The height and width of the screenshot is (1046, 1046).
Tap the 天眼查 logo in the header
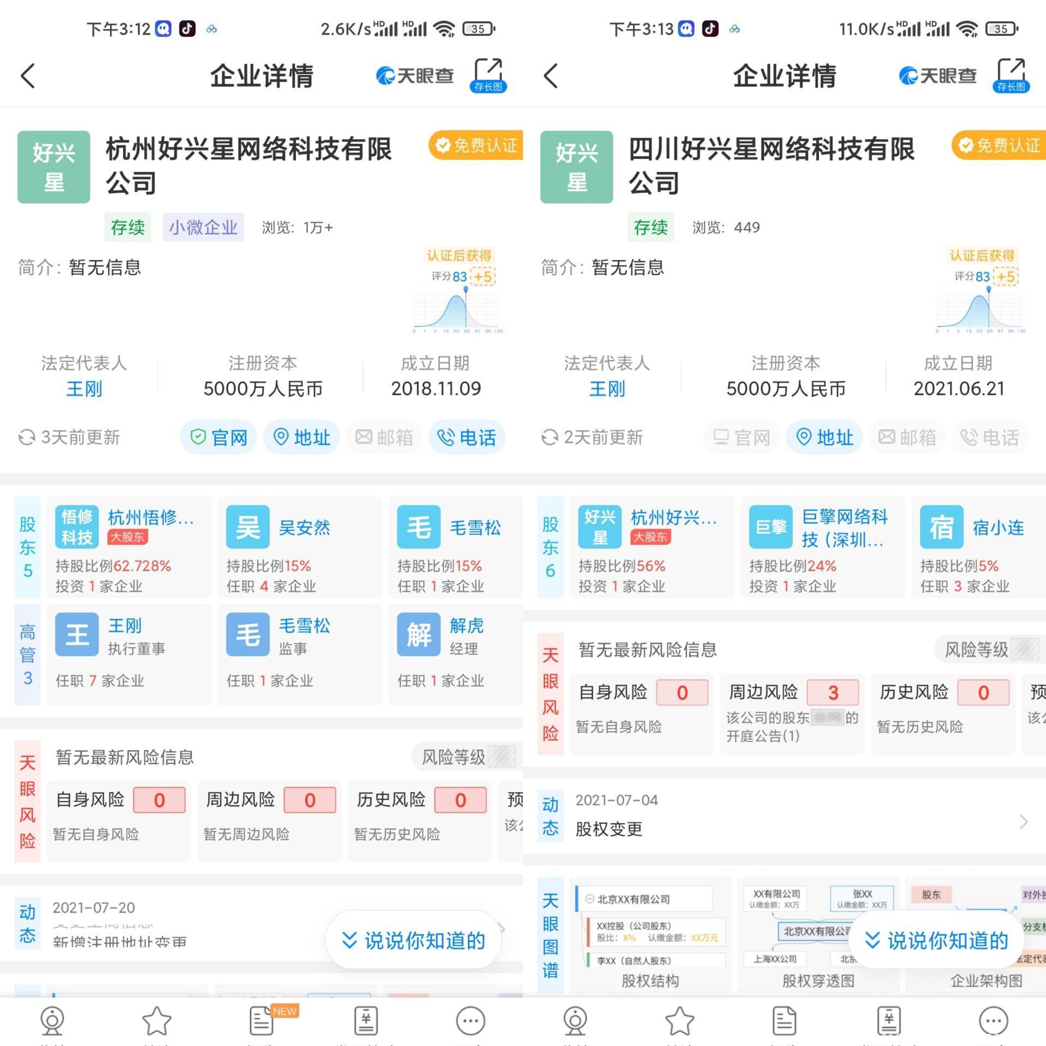click(414, 75)
